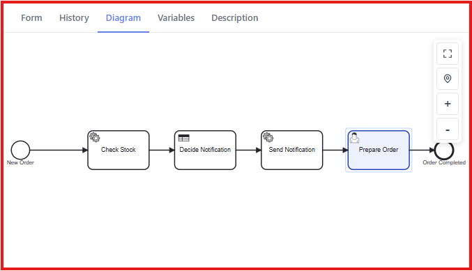Zoom in with the plus button
This screenshot has height=271, width=472.
448,104
